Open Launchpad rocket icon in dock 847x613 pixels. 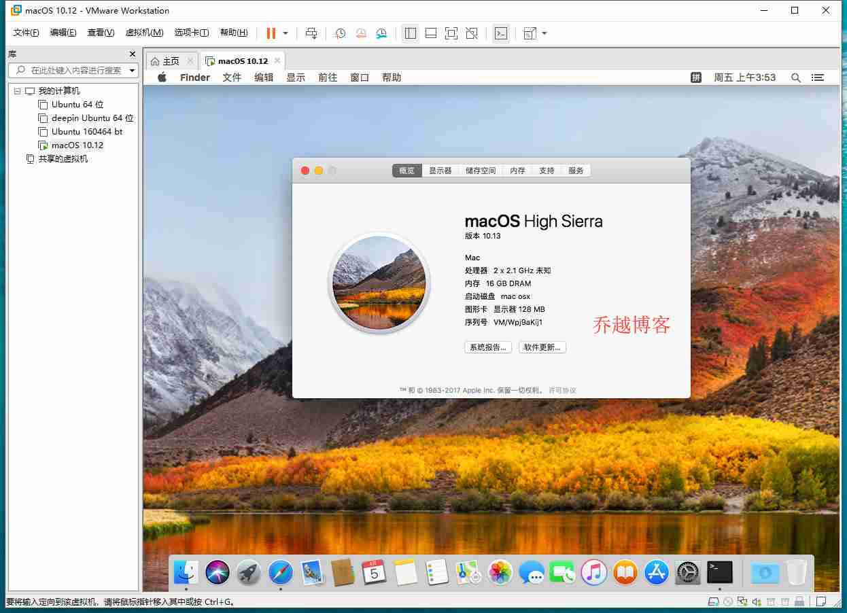pos(249,573)
